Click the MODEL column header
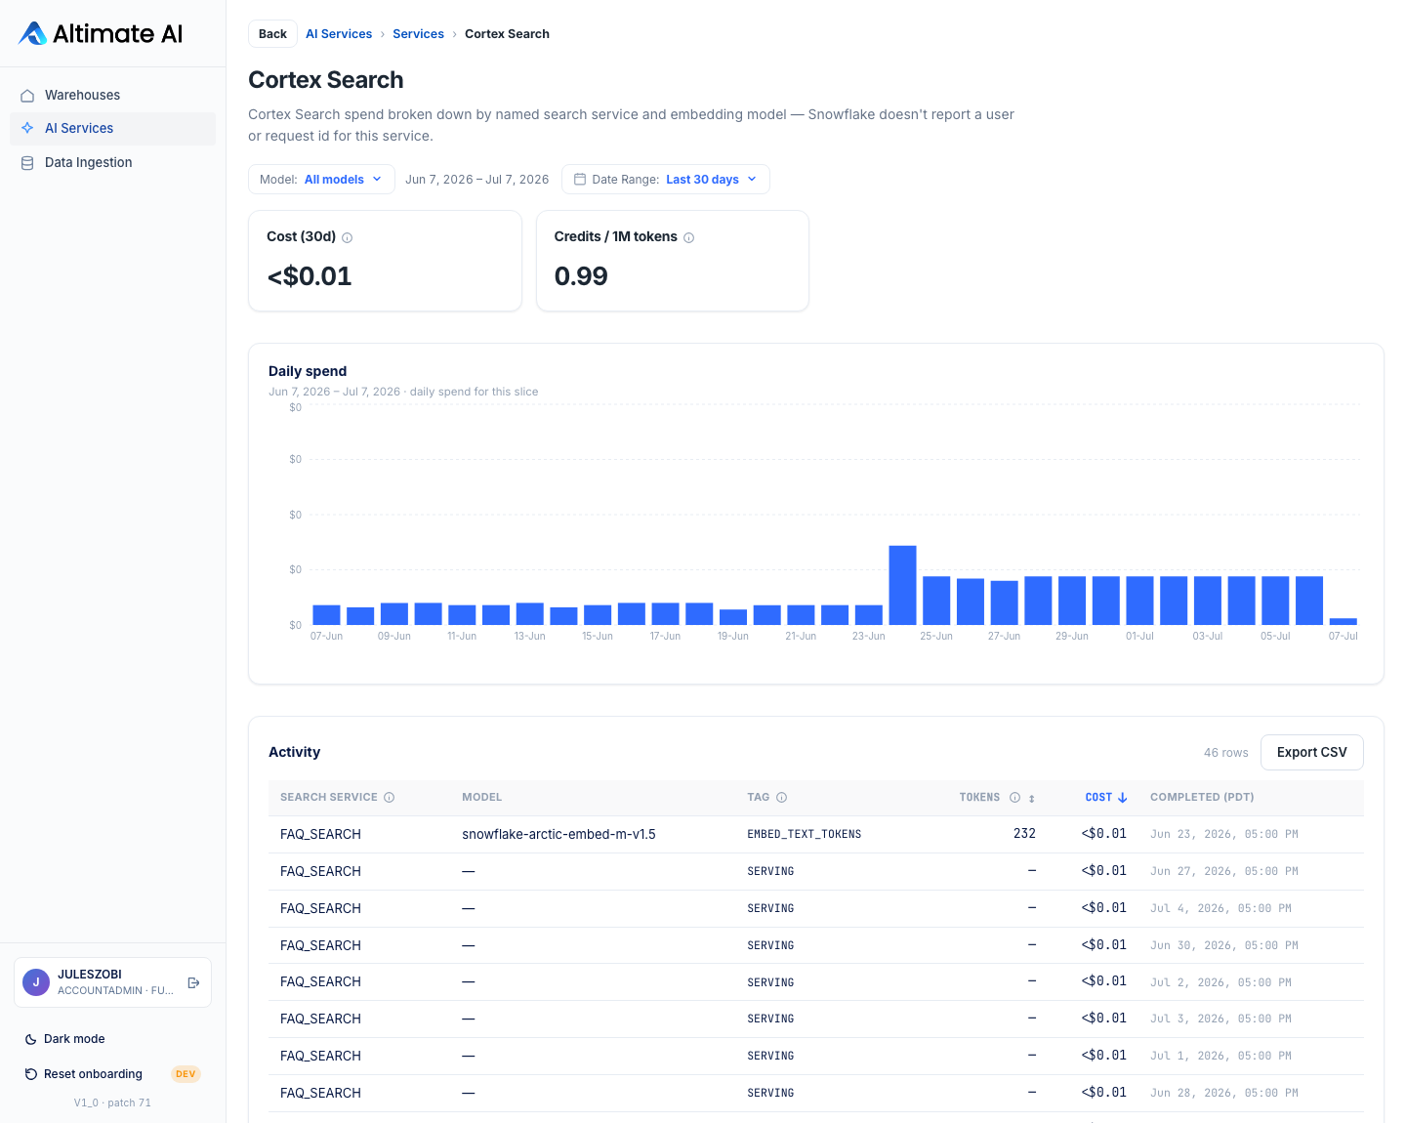Viewport: 1406px width, 1123px height. [482, 798]
